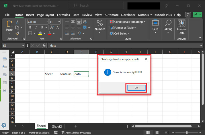
Task: Click the Kutools settings gear icon
Action: click(4, 125)
